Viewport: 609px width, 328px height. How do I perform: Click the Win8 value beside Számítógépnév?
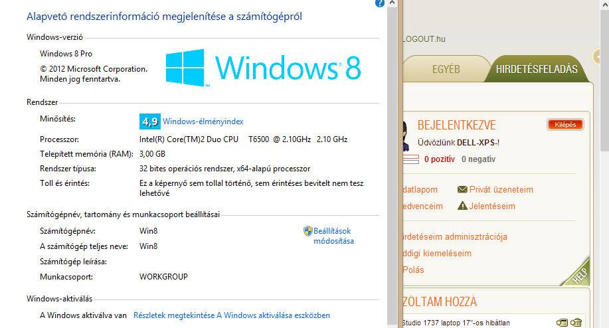point(148,231)
